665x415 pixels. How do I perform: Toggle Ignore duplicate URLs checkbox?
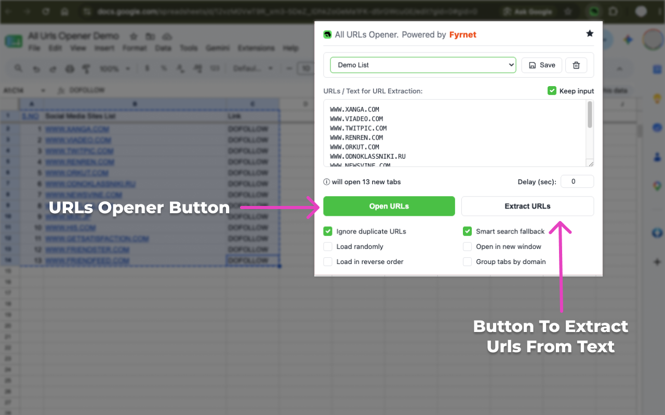pyautogui.click(x=328, y=231)
